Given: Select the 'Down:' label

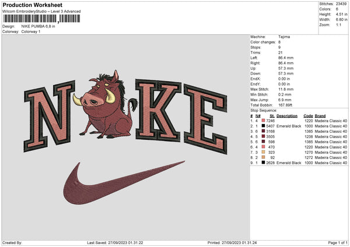Looking at the screenshot, I should pyautogui.click(x=256, y=73).
